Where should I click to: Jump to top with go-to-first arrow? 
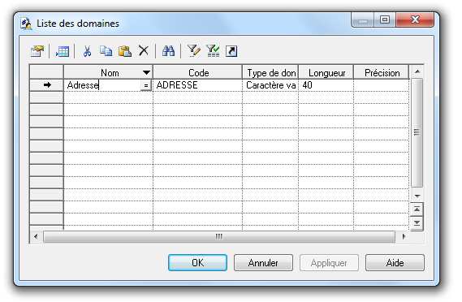pos(417,209)
